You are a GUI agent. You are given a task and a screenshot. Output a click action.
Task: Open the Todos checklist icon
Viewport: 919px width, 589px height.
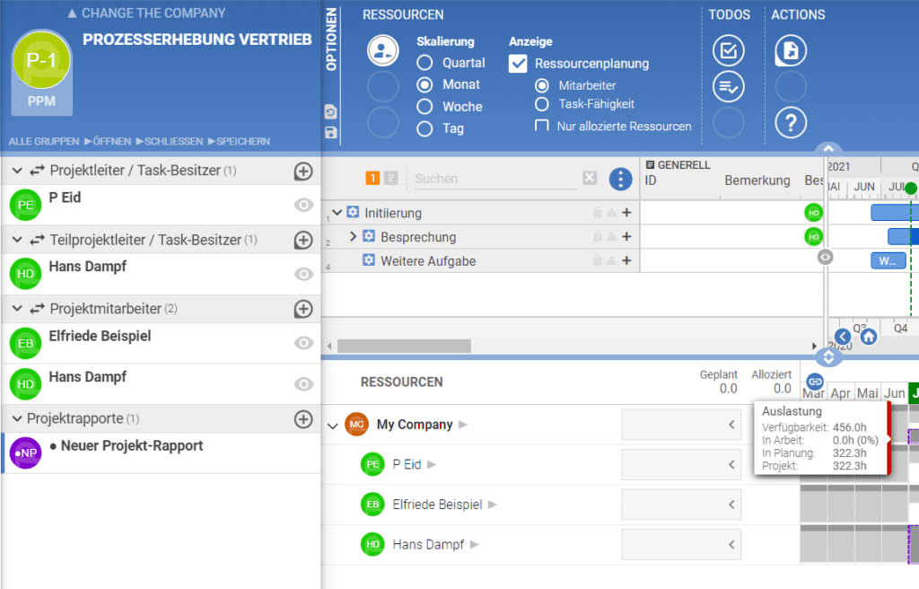[x=728, y=51]
